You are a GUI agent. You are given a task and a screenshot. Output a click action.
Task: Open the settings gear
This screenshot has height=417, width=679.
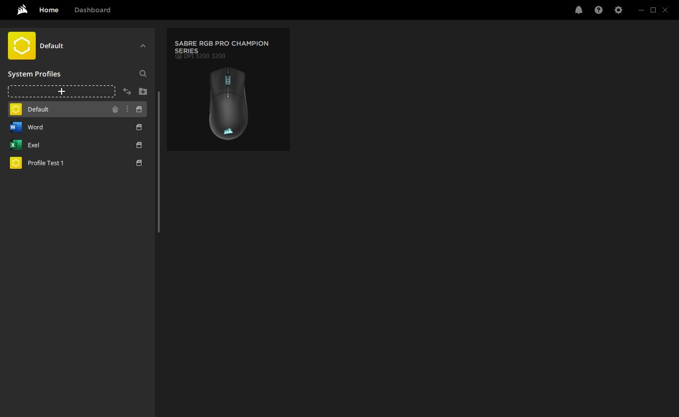[x=618, y=10]
